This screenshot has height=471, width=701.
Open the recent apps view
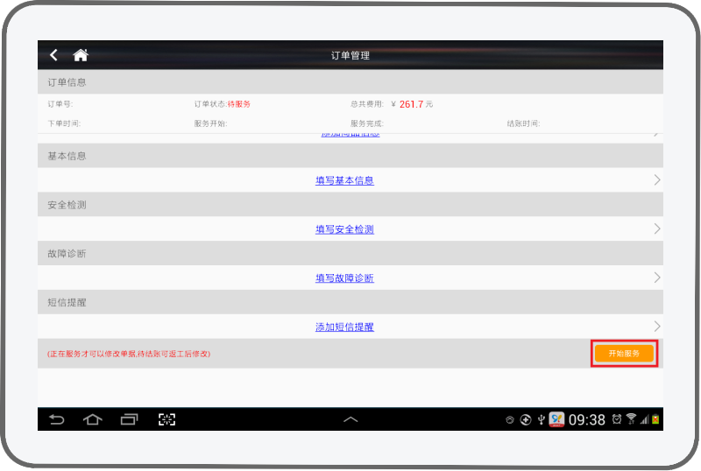tap(130, 419)
